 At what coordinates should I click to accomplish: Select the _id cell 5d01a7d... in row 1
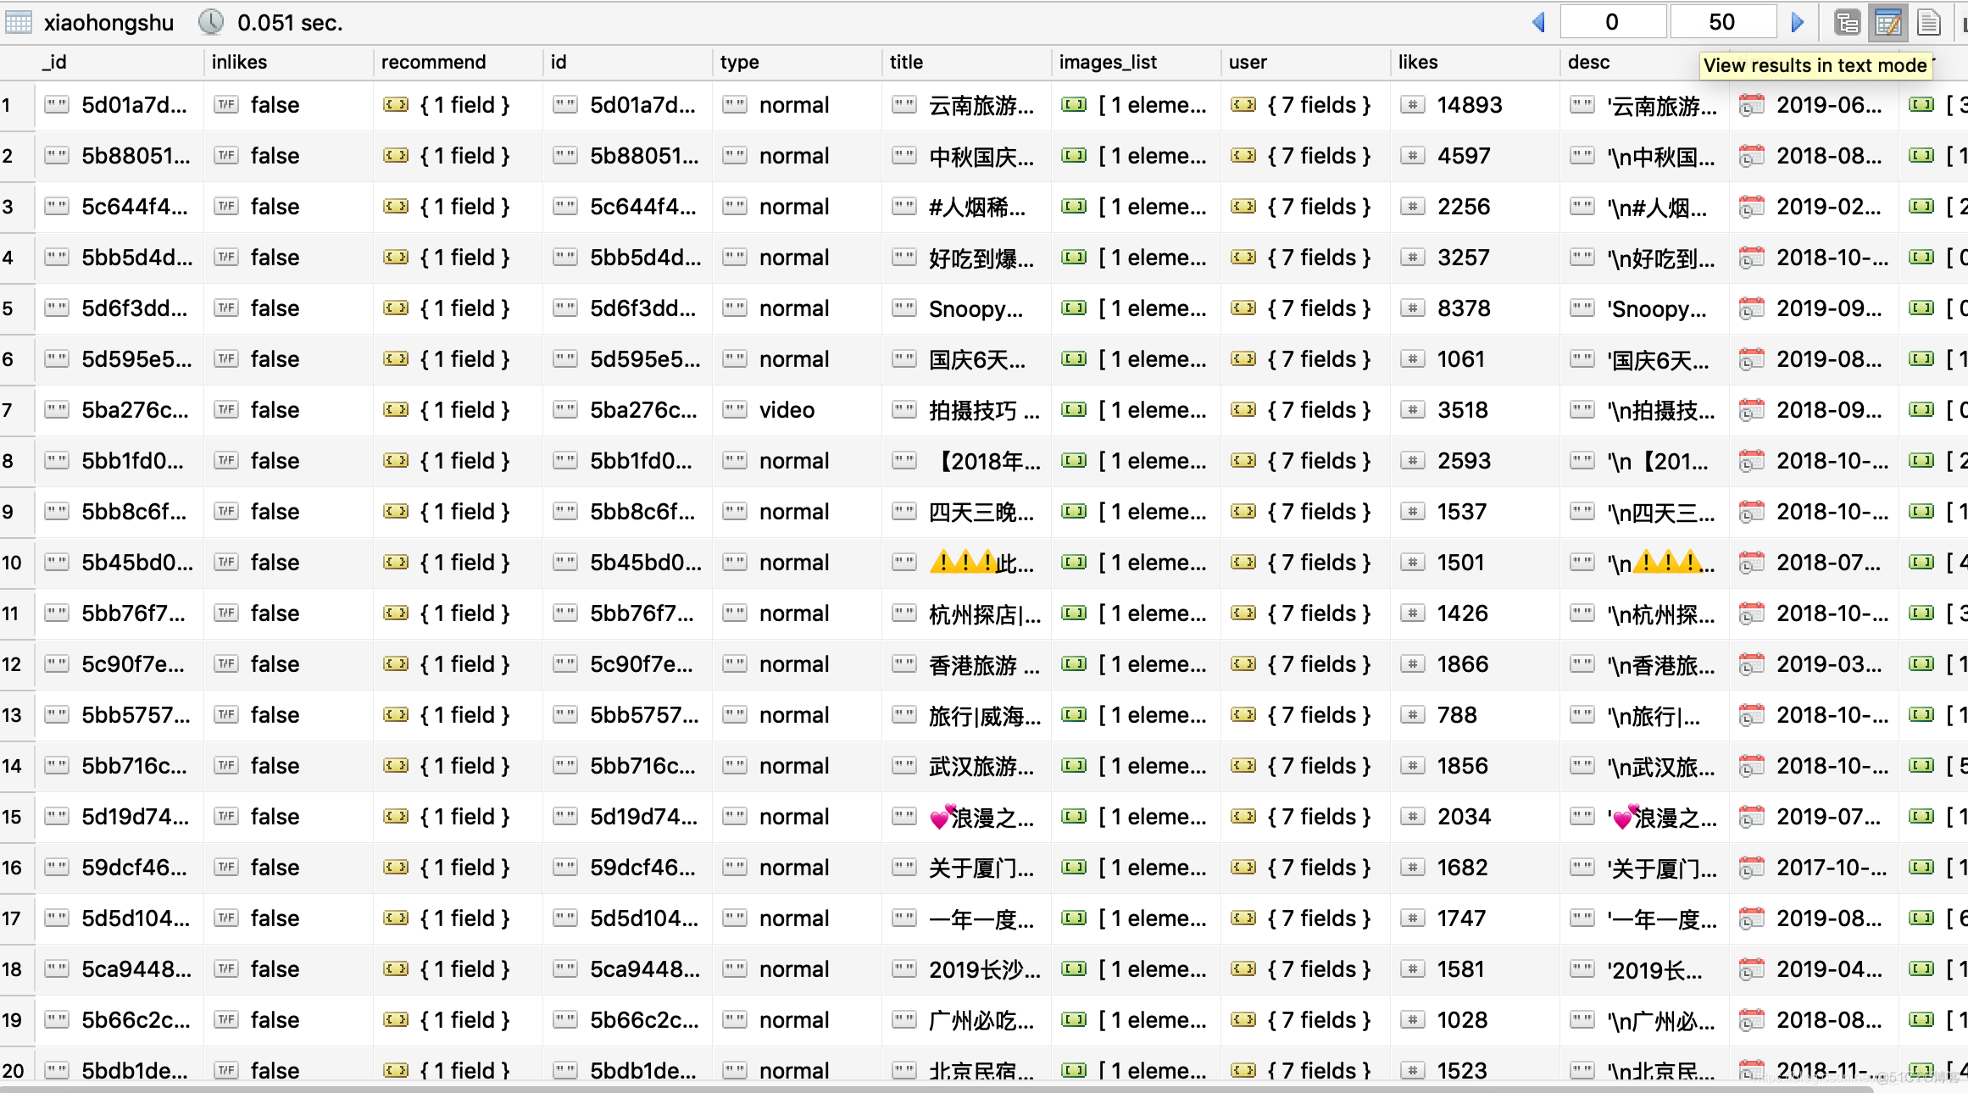coord(119,105)
